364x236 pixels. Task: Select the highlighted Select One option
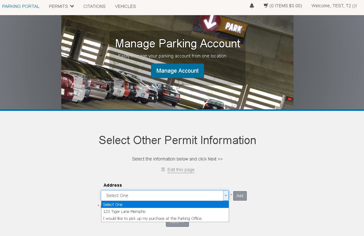coord(113,204)
